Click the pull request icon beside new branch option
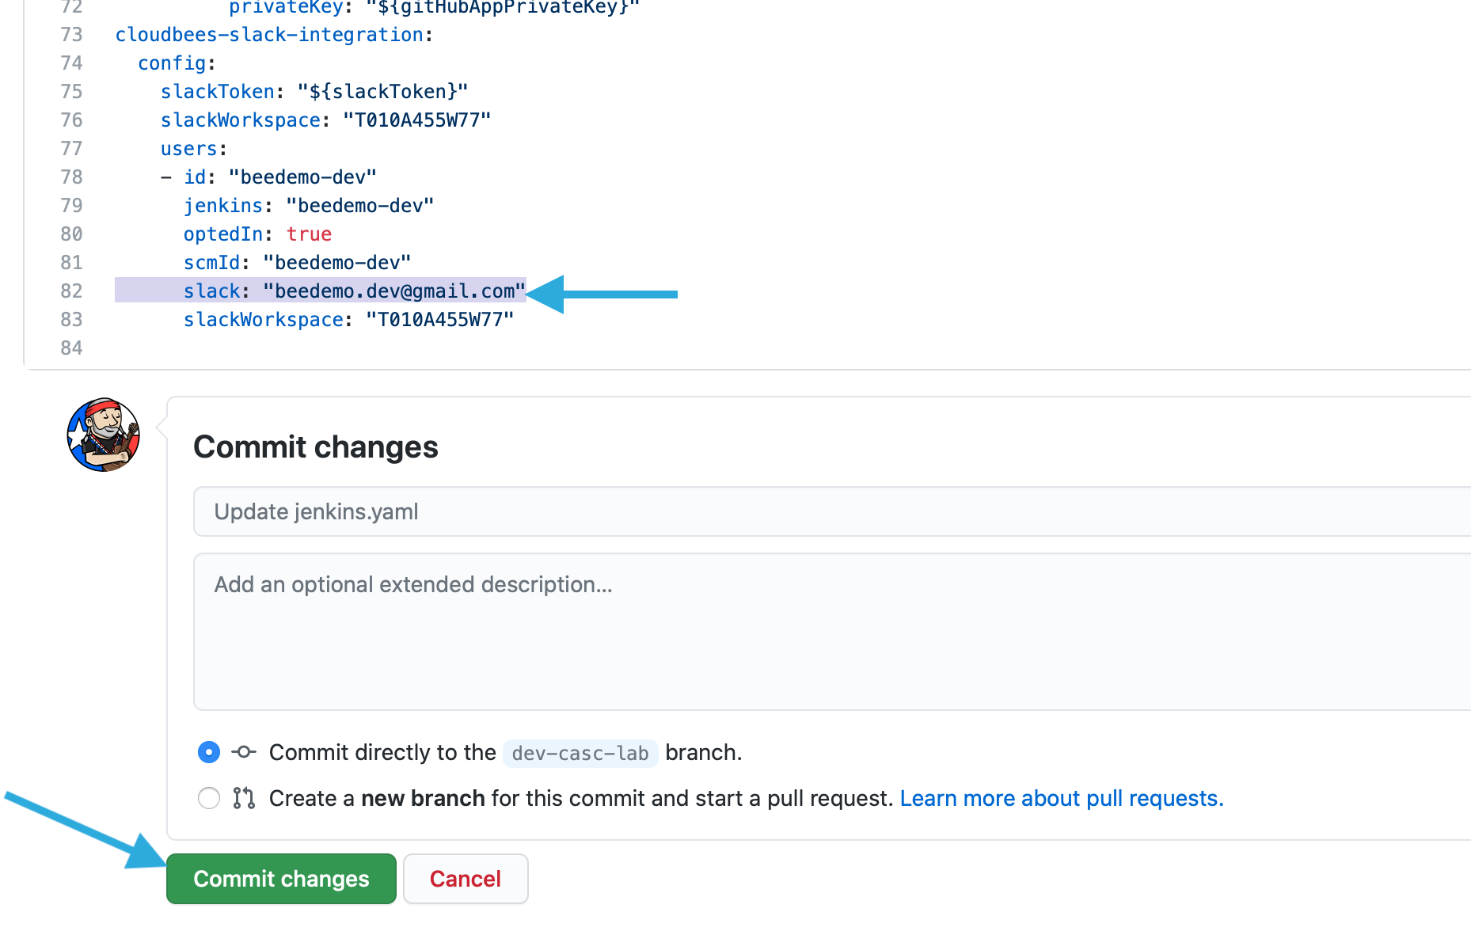The width and height of the screenshot is (1471, 950). [x=242, y=798]
